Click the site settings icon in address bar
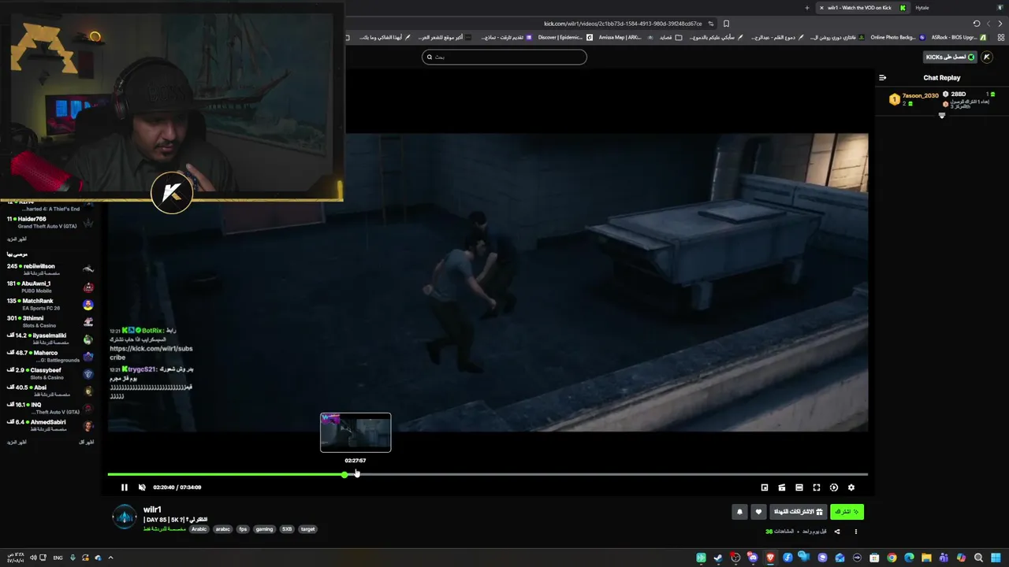The image size is (1009, 567). (711, 24)
